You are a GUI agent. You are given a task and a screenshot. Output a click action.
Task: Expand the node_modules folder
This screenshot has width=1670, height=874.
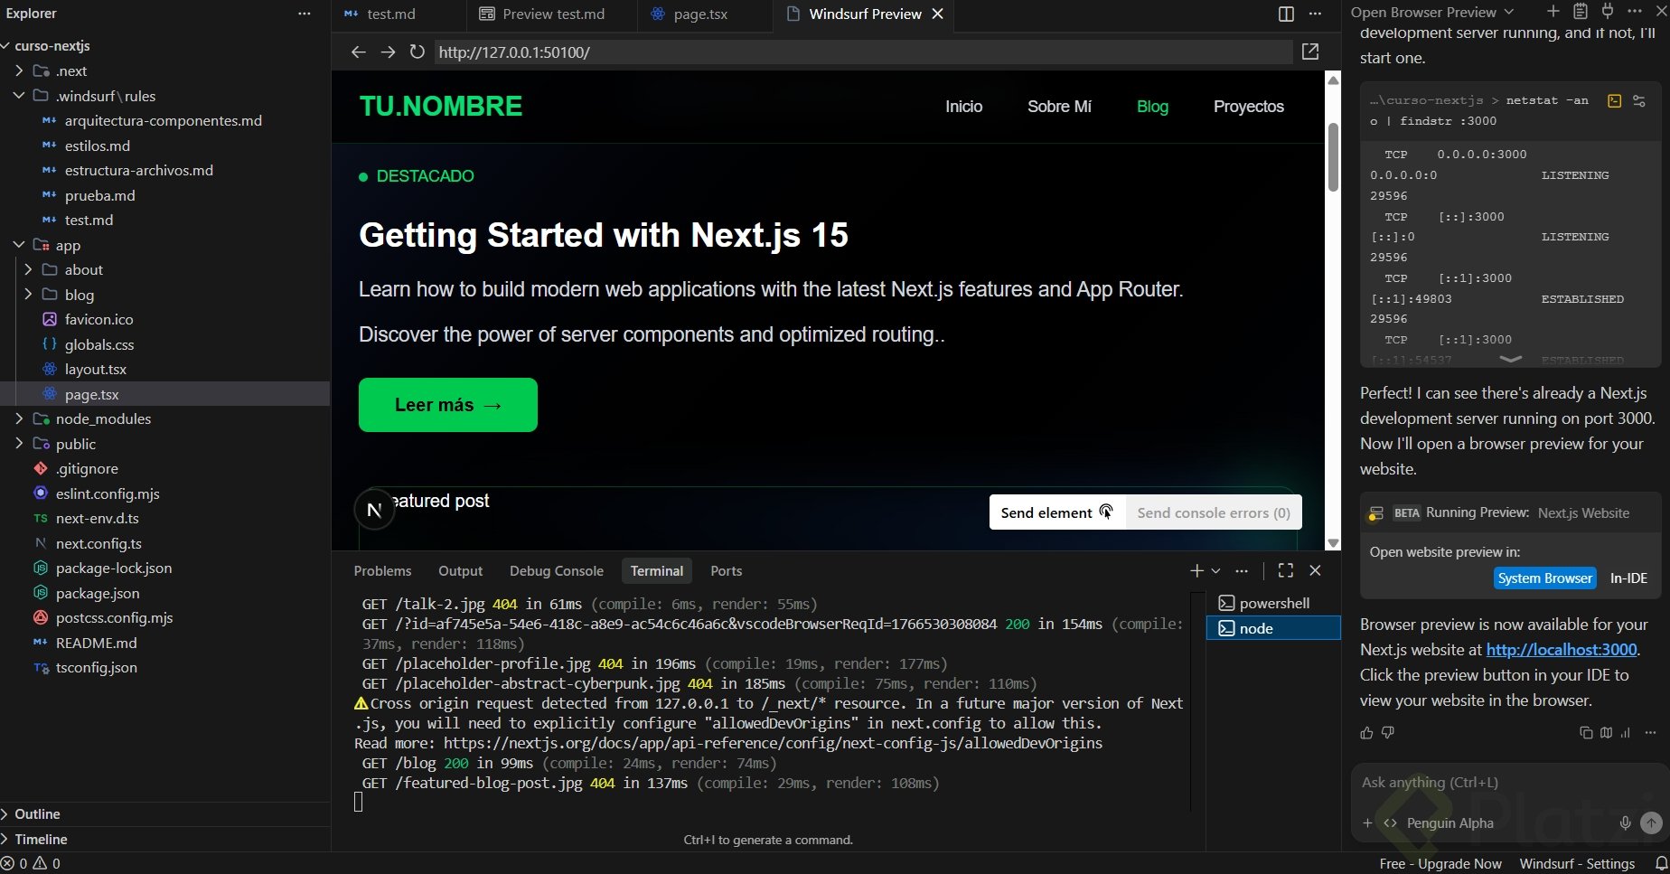19,418
